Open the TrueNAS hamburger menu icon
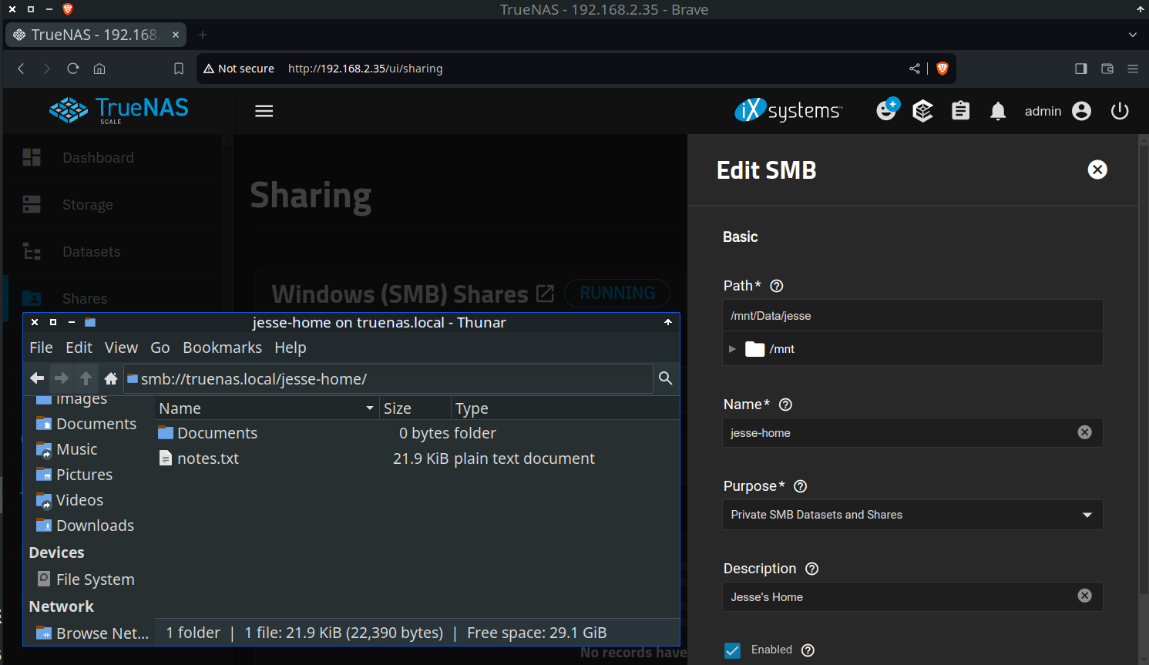Screen dimensions: 1149x665 [x=264, y=111]
